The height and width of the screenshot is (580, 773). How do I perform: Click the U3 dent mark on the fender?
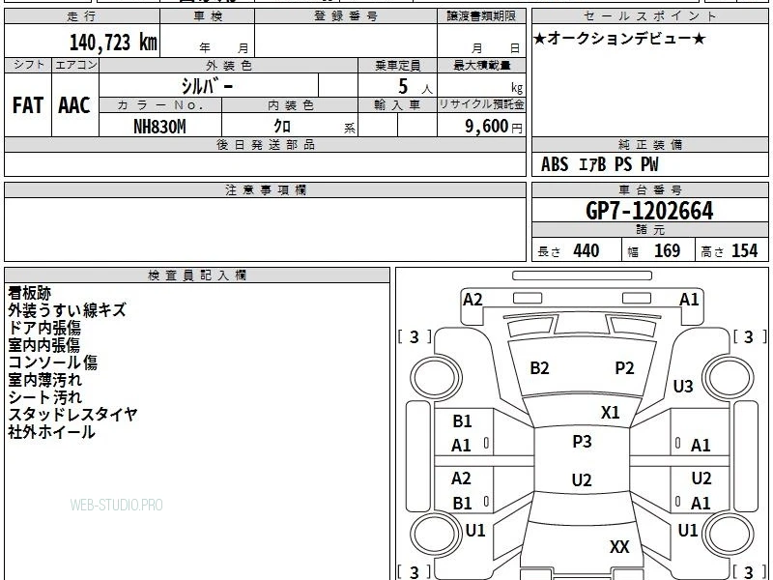[x=683, y=386]
